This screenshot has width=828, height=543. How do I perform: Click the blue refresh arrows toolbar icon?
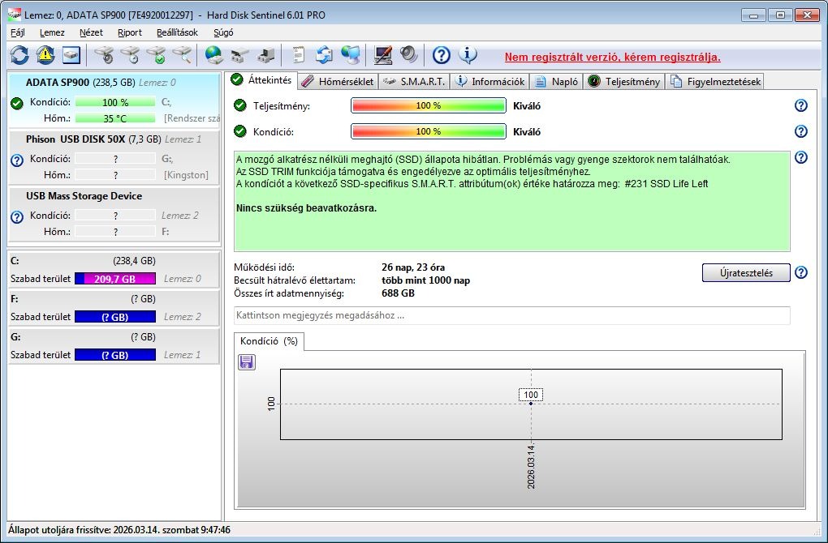[x=19, y=55]
